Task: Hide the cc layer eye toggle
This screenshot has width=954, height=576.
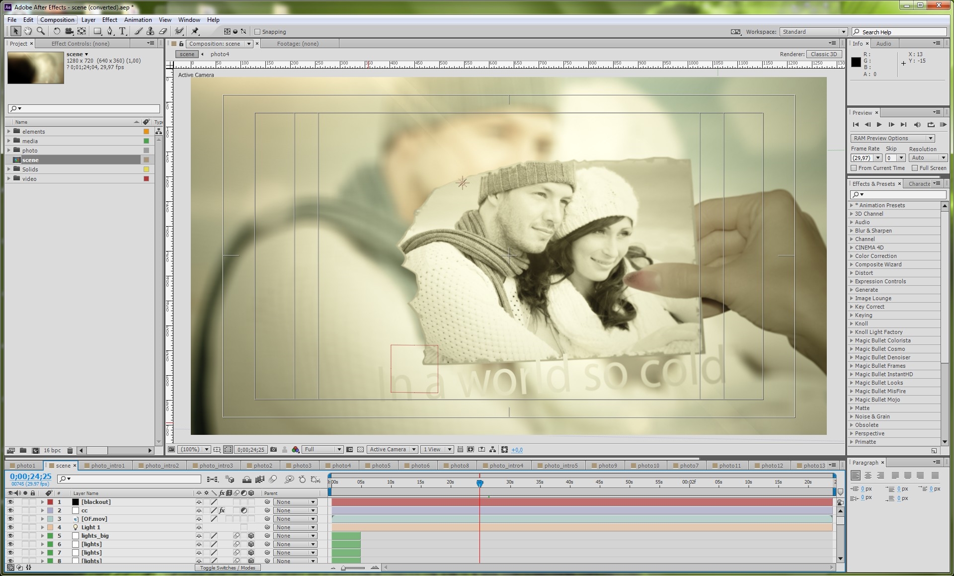Action: click(x=10, y=510)
